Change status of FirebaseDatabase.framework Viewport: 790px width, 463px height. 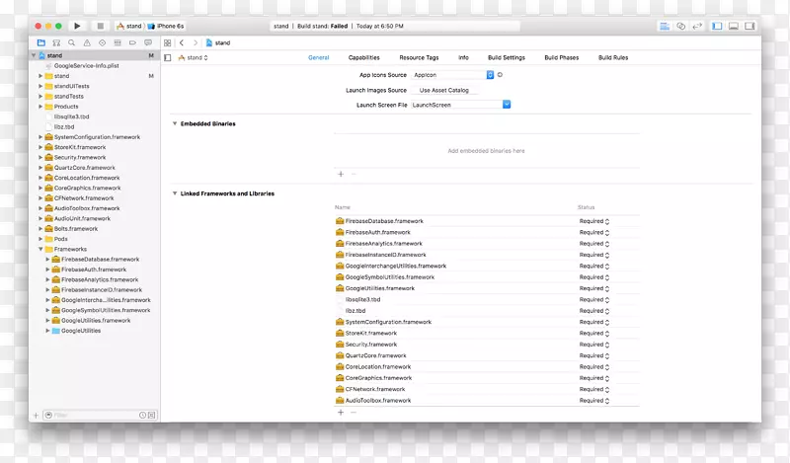tap(594, 221)
